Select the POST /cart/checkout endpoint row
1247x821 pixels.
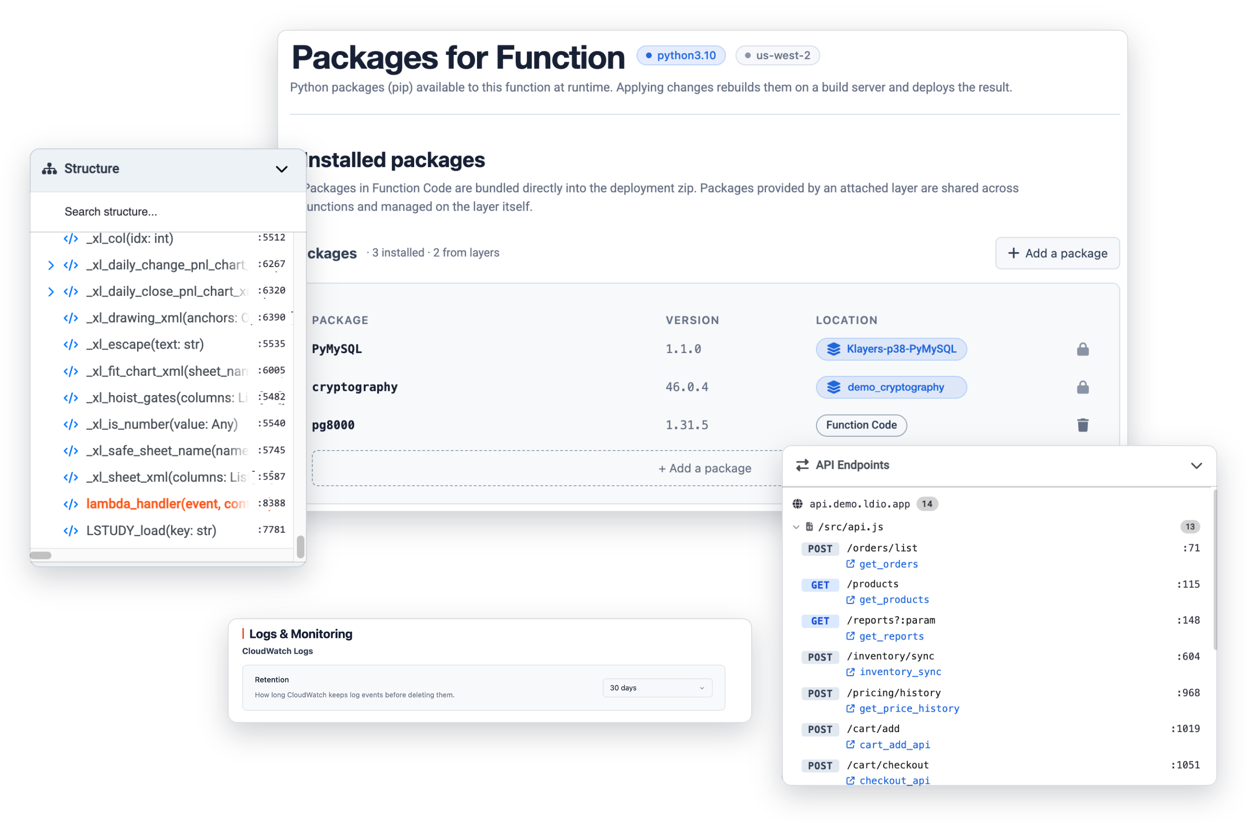[1000, 766]
